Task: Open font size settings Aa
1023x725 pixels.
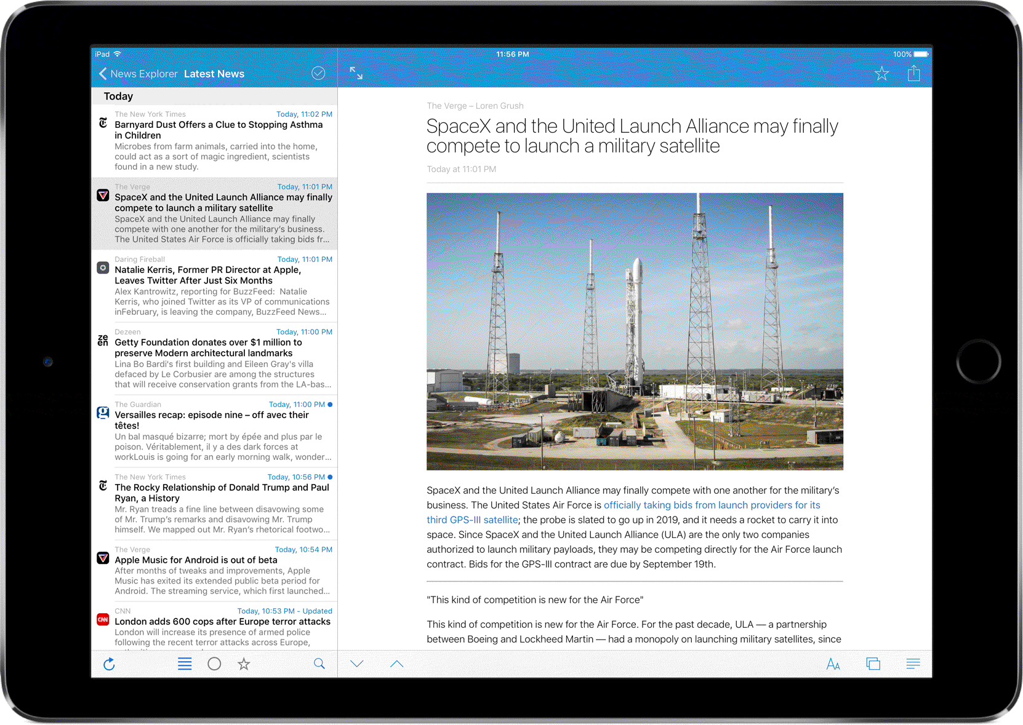Action: coord(833,664)
